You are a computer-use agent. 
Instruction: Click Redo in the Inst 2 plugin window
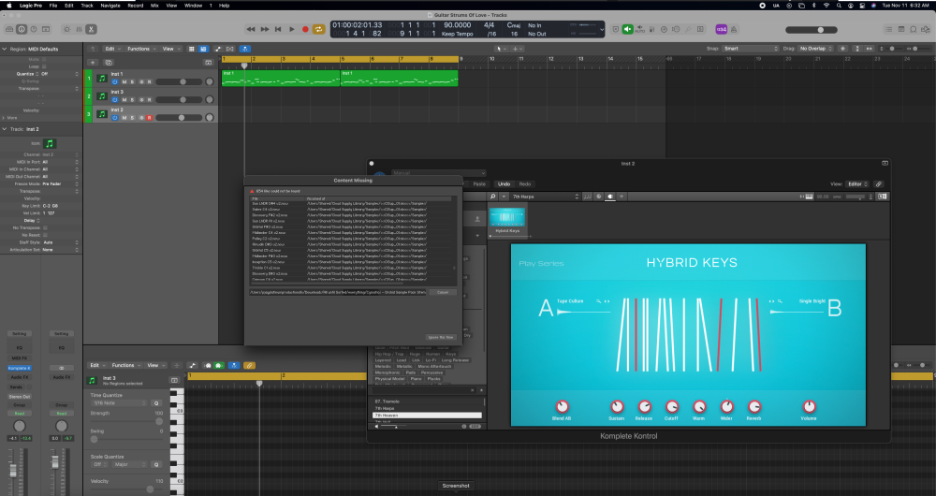coord(525,183)
